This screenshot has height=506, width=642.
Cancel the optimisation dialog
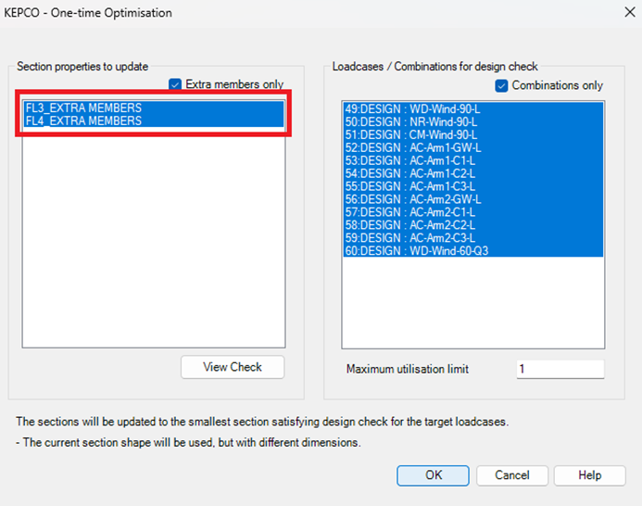click(511, 475)
